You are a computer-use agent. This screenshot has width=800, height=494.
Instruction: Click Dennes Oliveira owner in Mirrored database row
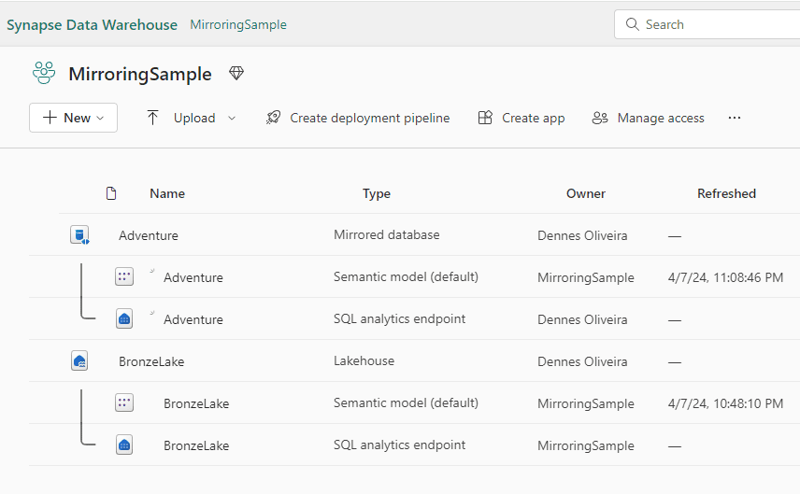582,235
